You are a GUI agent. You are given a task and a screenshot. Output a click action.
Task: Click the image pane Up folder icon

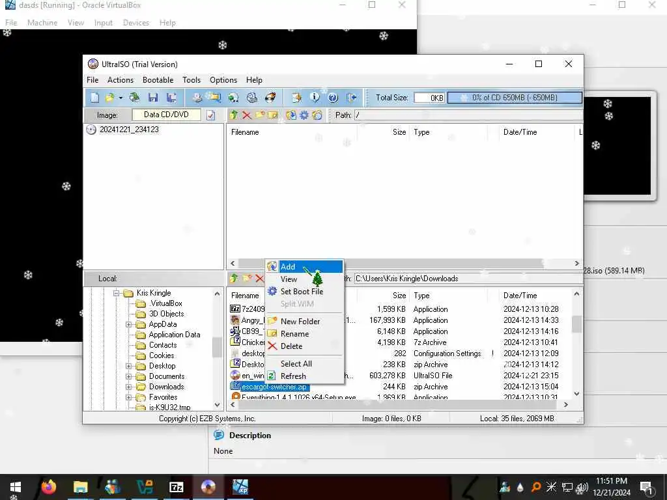click(234, 115)
